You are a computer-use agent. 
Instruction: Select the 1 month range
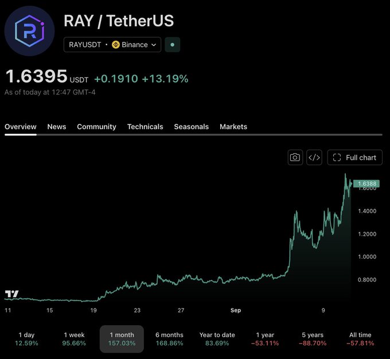coord(122,339)
